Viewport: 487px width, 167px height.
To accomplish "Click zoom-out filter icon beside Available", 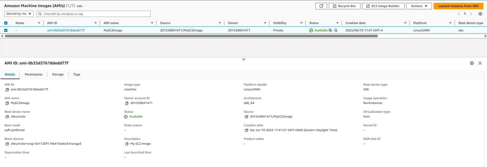I will 336,30.
